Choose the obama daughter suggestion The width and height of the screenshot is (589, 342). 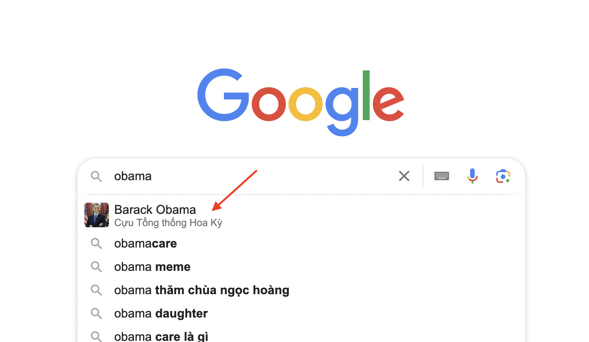tap(161, 314)
